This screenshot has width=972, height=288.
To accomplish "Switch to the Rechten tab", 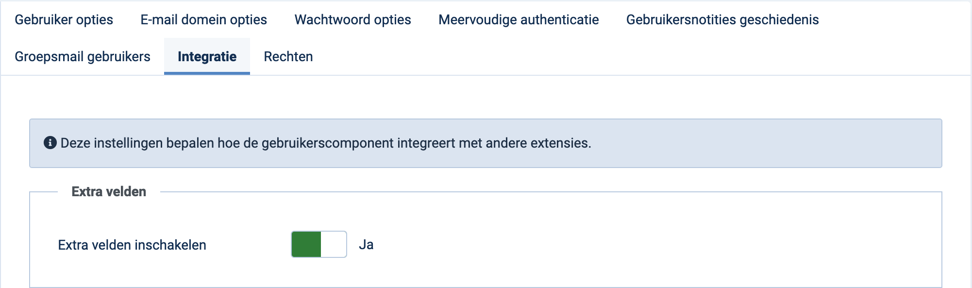I will point(288,56).
